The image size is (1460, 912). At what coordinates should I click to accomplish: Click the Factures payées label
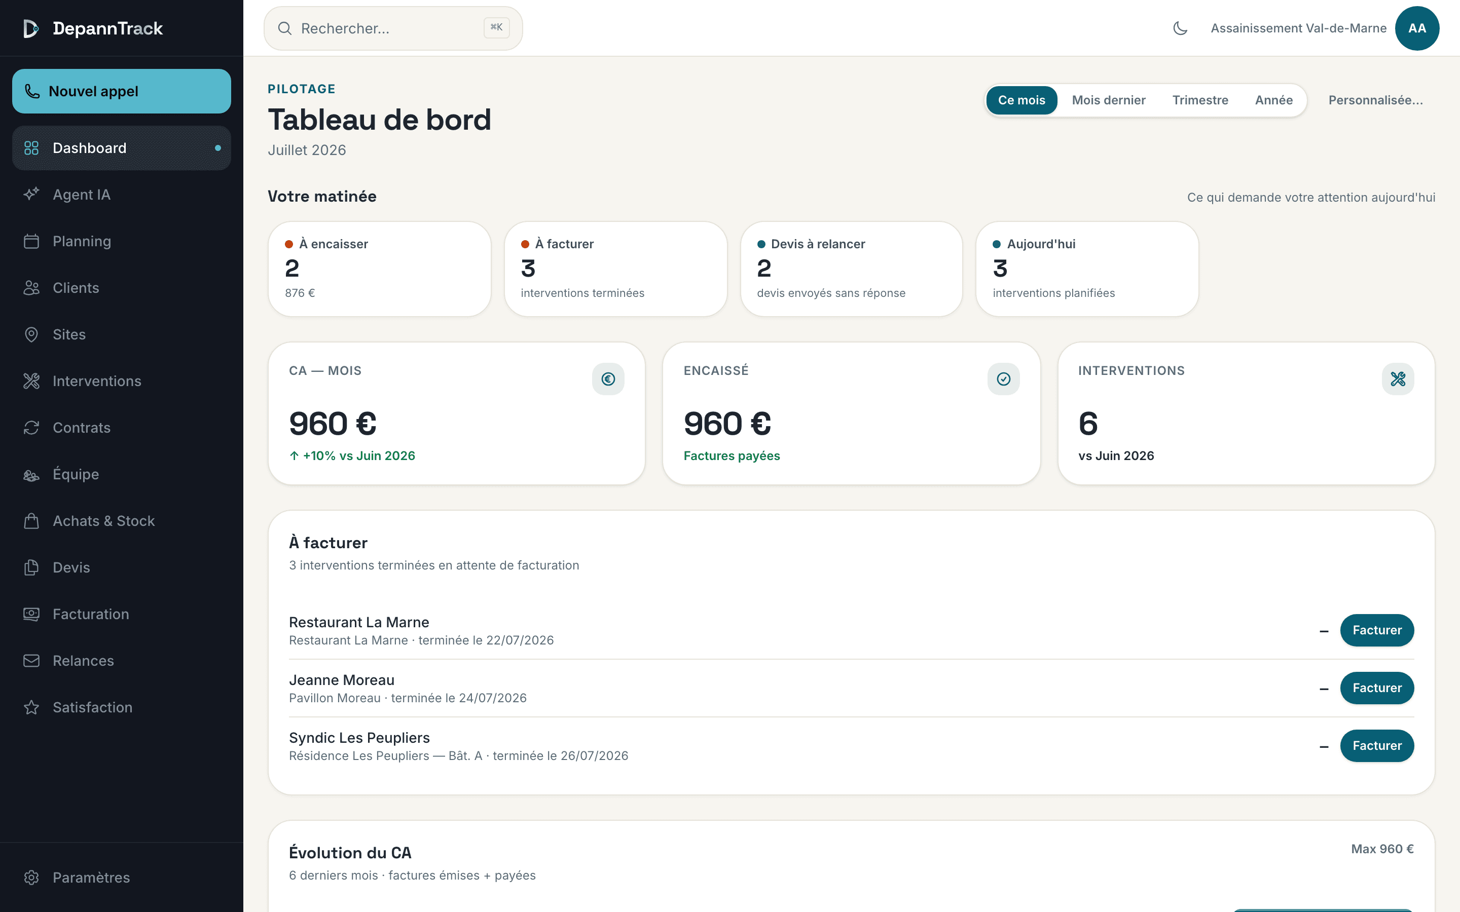731,455
